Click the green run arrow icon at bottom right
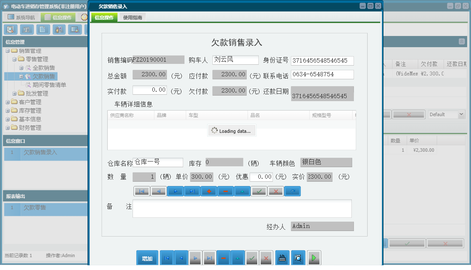Viewport: 471px width, 270px height. 314,258
